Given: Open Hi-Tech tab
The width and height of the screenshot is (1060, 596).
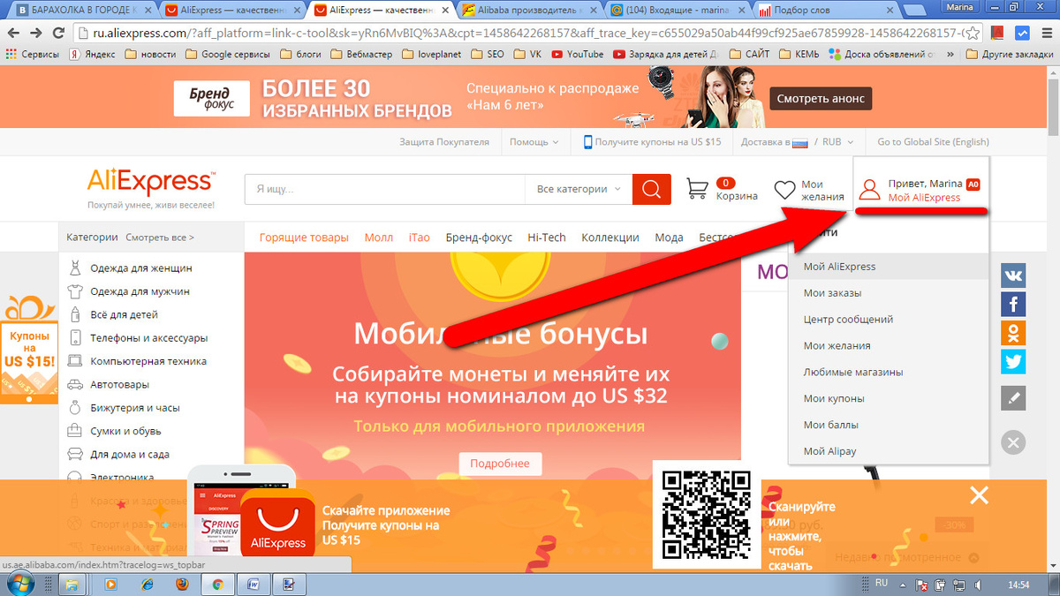Looking at the screenshot, I should tap(547, 237).
